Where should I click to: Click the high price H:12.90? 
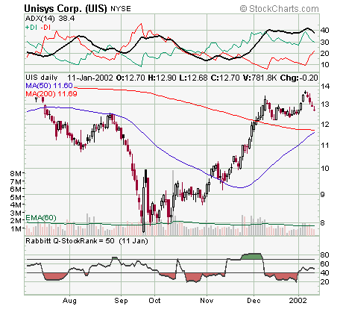pyautogui.click(x=162, y=78)
